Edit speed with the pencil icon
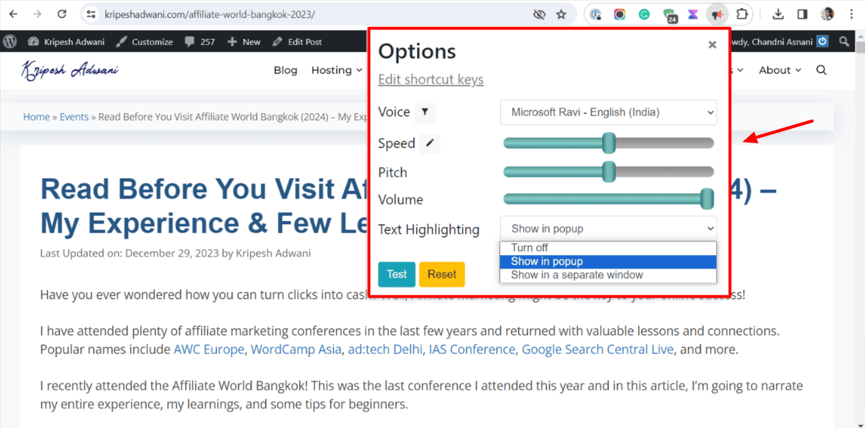The image size is (865, 428). click(x=430, y=143)
